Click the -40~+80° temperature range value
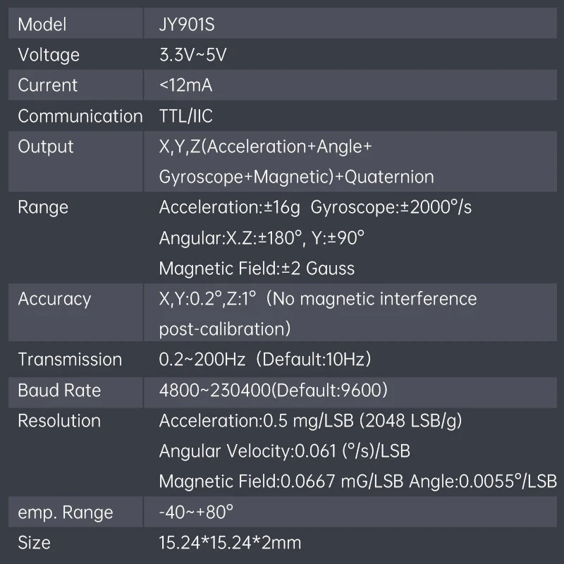The height and width of the screenshot is (564, 564). coord(197,513)
